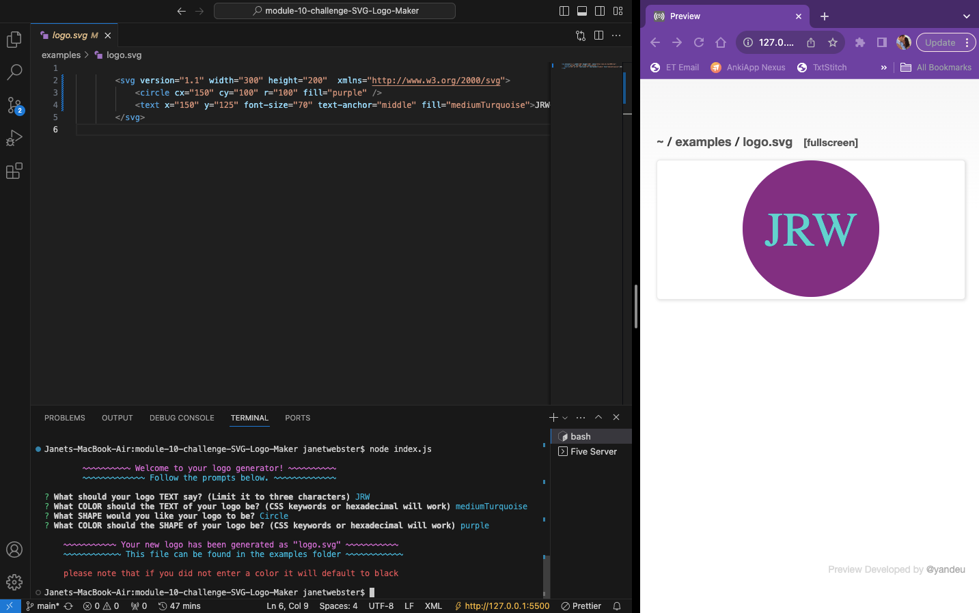Open the Run and Debug view

[x=14, y=138]
